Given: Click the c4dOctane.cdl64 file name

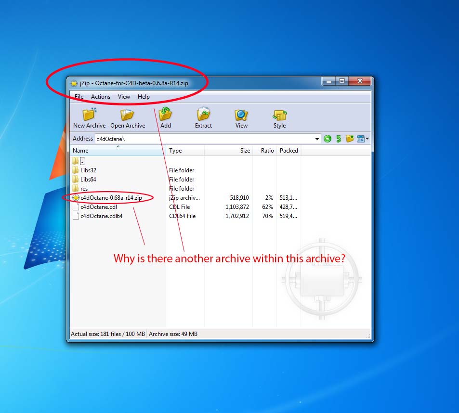Looking at the screenshot, I should click(101, 216).
